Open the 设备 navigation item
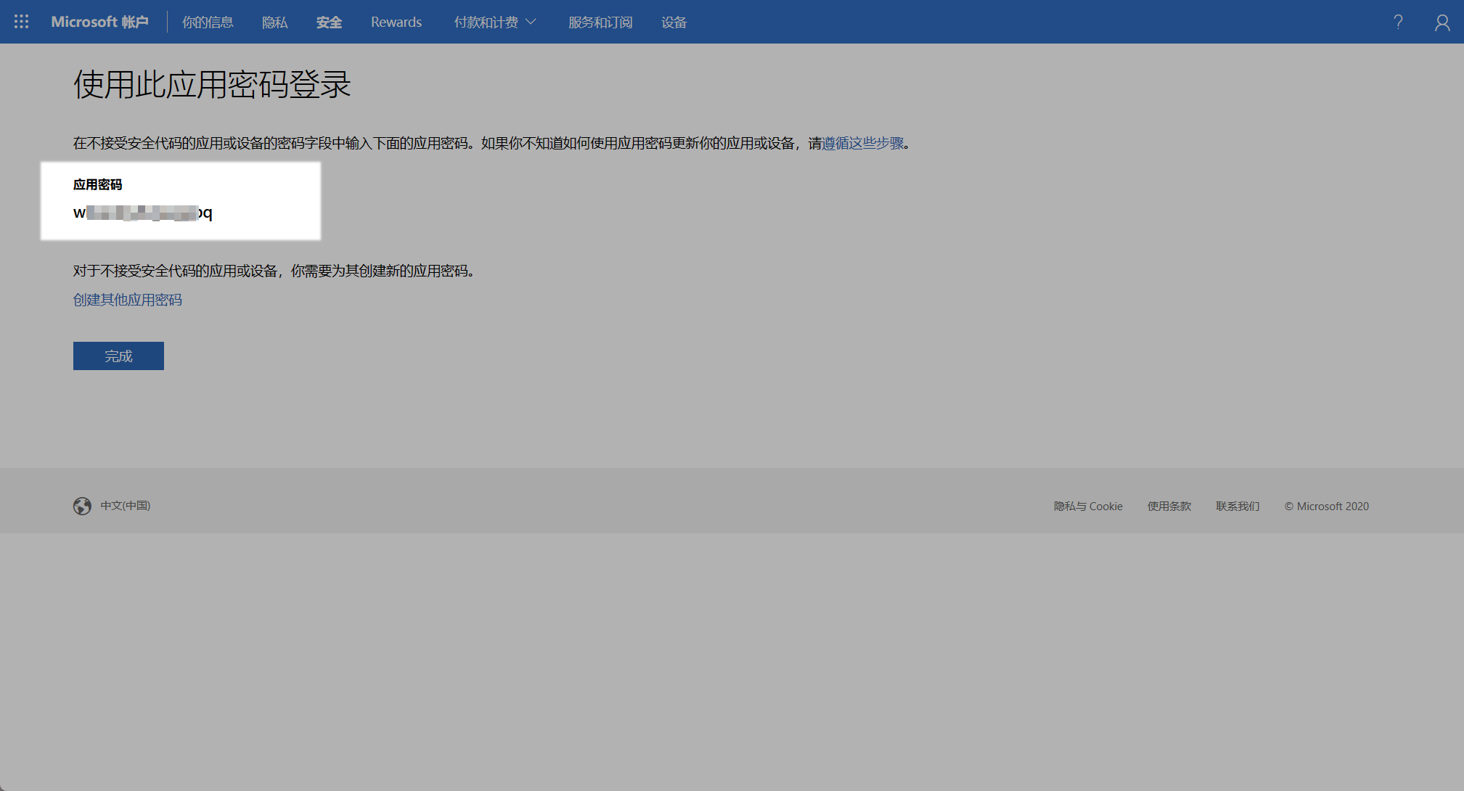The image size is (1464, 791). pos(674,22)
